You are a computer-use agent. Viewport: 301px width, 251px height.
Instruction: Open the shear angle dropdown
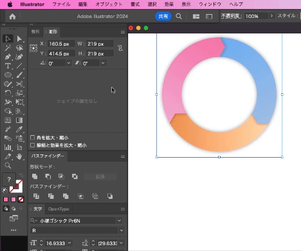[103, 63]
